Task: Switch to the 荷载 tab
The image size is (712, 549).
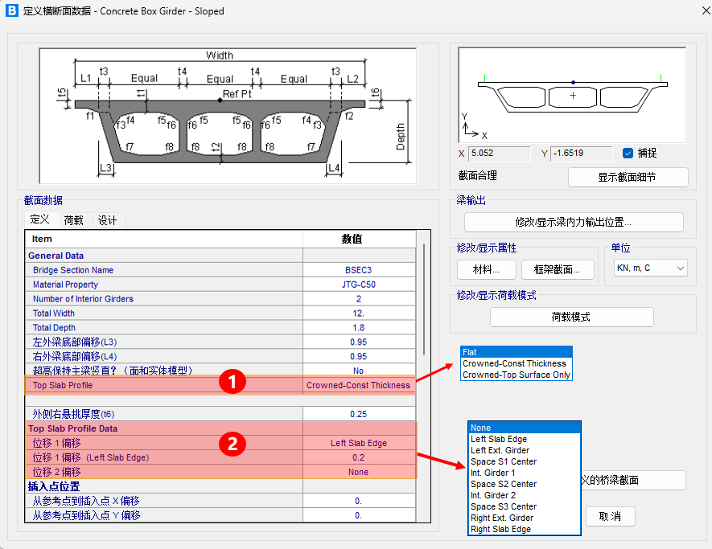Action: click(73, 220)
